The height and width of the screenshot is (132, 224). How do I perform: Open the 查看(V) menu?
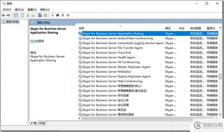coord(32,10)
